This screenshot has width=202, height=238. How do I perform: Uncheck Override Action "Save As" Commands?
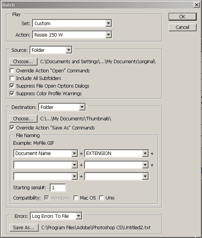[12, 128]
